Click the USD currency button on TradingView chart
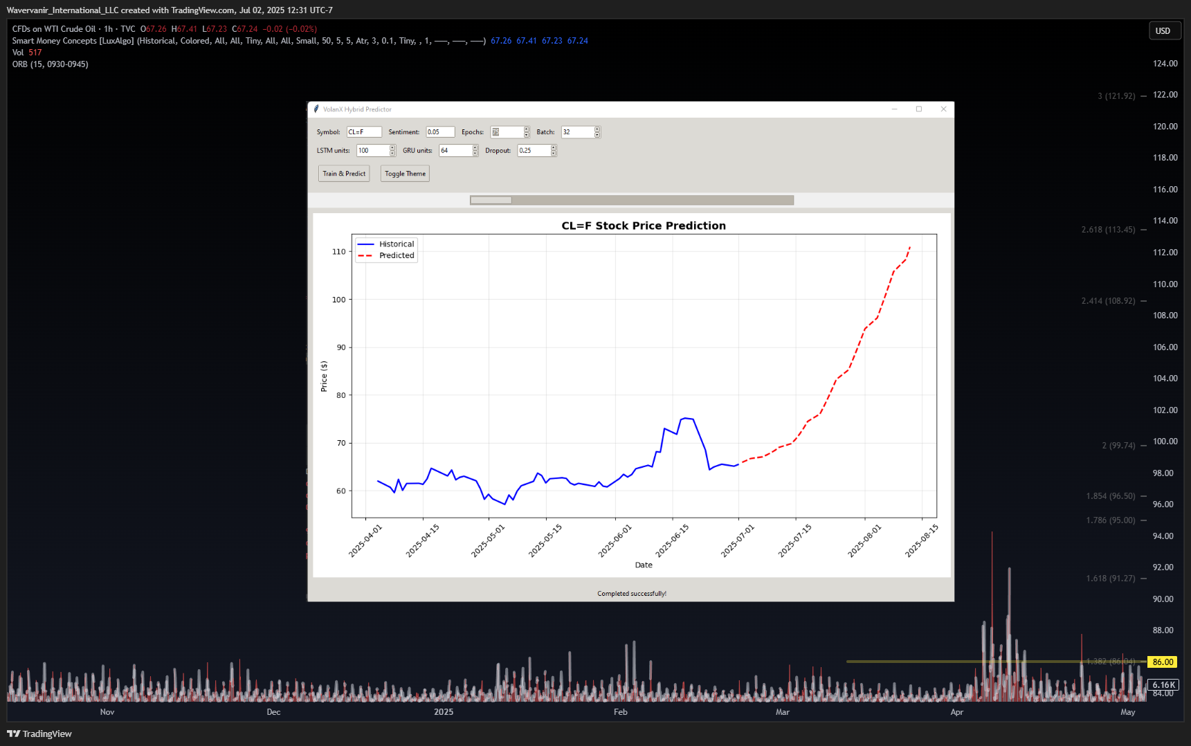Image resolution: width=1191 pixels, height=746 pixels. point(1165,31)
